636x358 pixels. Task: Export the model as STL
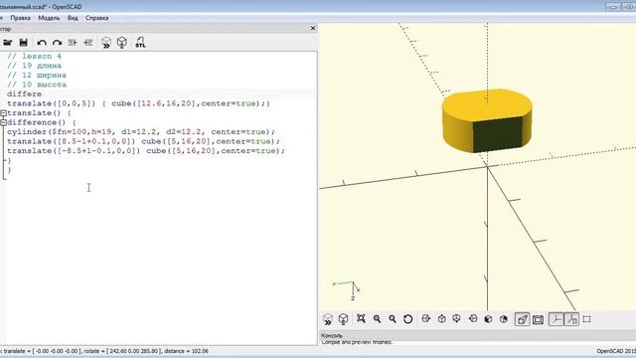pyautogui.click(x=140, y=42)
